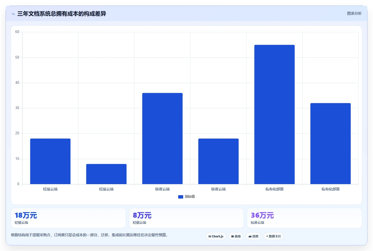Click the y-axis label 30
This screenshot has width=373, height=251.
click(x=17, y=108)
